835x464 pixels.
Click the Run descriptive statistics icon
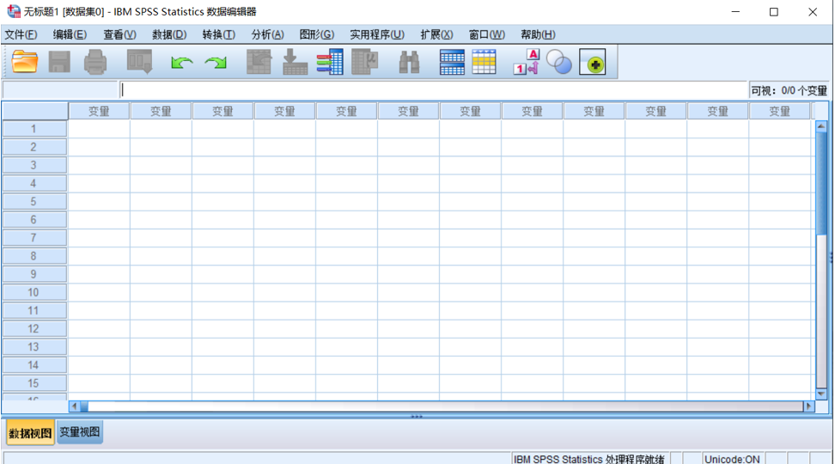[x=365, y=62]
